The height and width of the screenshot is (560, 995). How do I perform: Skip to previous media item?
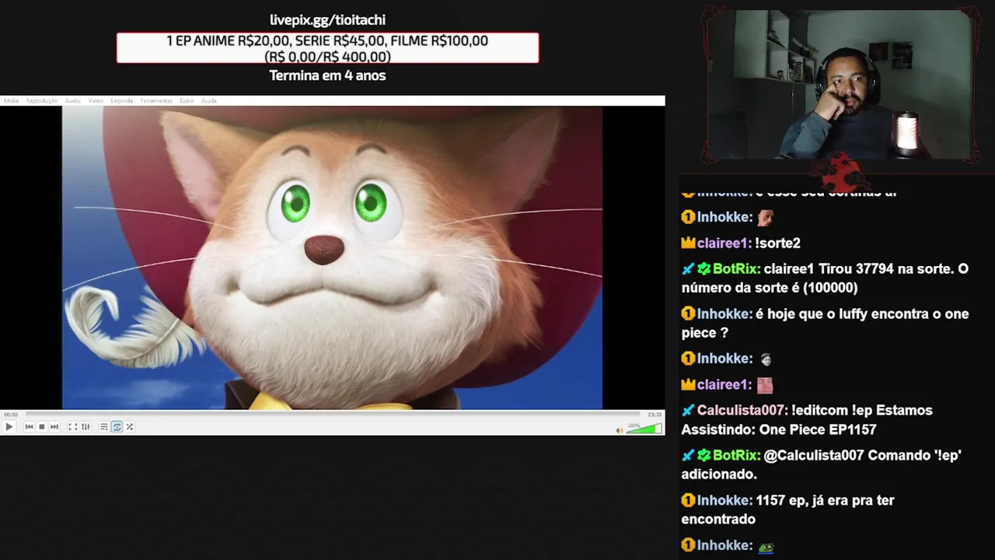[x=30, y=426]
